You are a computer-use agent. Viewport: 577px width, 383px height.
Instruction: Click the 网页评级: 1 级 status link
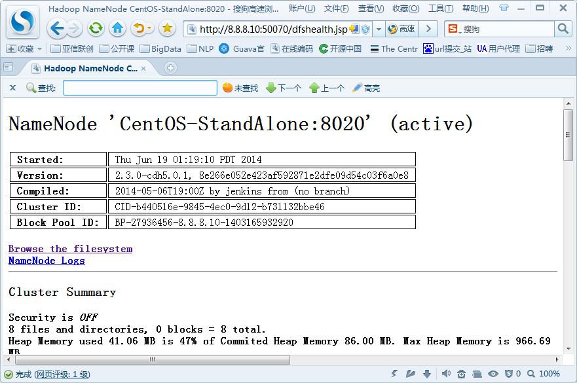pos(62,374)
